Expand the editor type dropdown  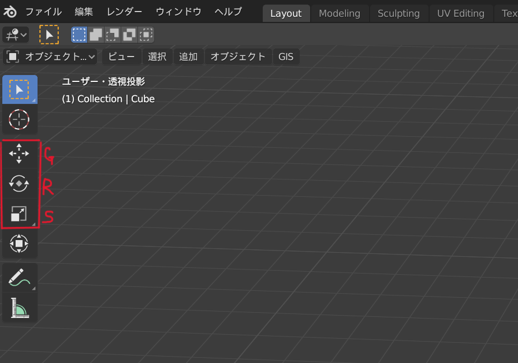pos(16,35)
